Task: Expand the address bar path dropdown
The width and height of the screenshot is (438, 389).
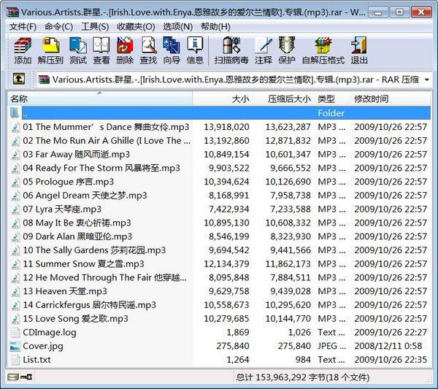Action: tap(427, 80)
